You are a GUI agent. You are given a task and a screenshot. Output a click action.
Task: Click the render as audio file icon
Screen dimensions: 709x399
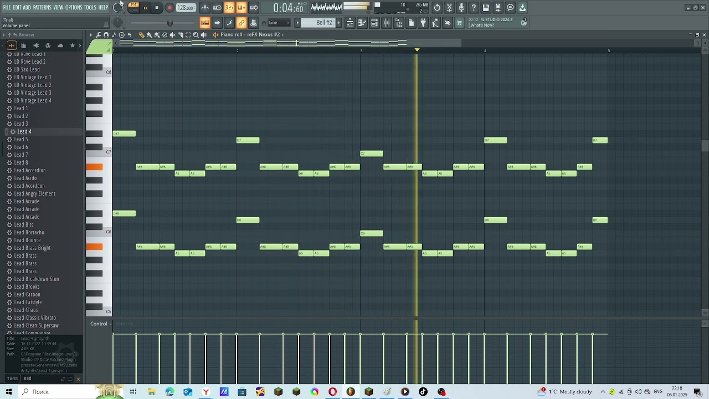tap(498, 8)
